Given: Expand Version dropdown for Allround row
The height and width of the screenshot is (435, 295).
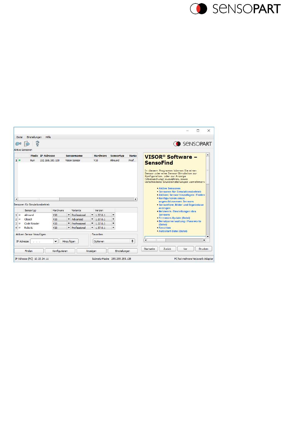Looking at the screenshot, I should click(x=113, y=215).
